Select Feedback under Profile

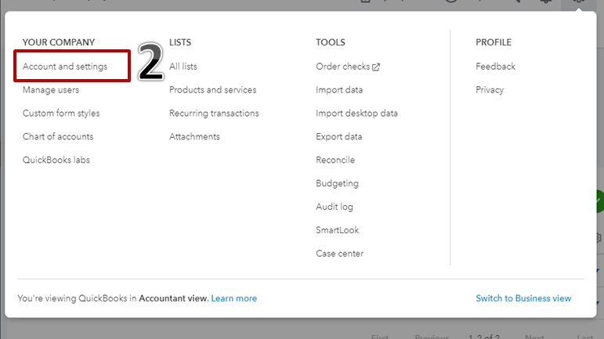(x=495, y=67)
